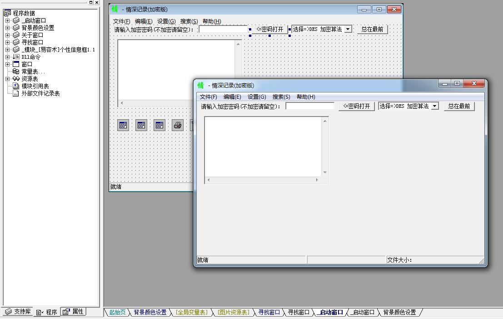Expand the _启动窗口 tree node
503x319 pixels.
click(7, 20)
